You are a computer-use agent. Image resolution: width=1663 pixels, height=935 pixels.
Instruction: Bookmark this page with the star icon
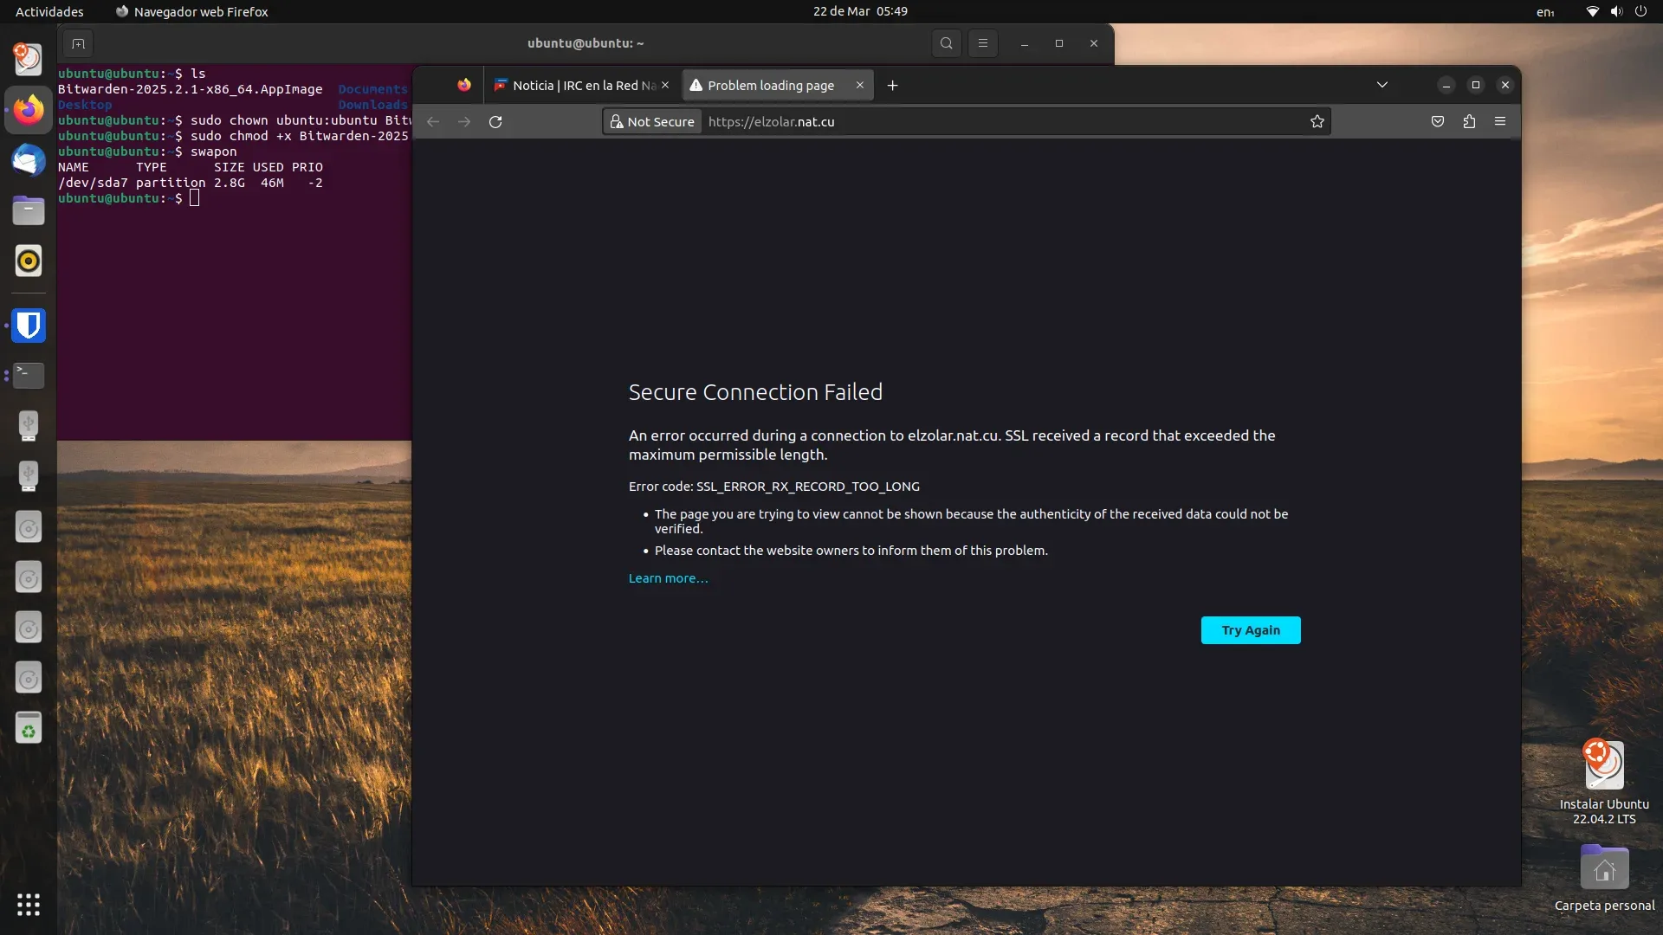(x=1317, y=122)
